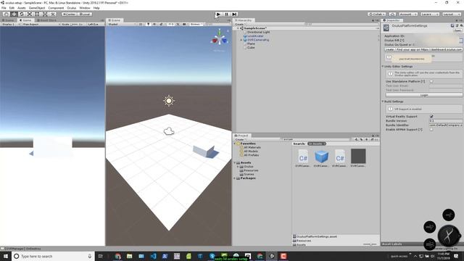
Task: Open the Collab dropdown
Action: 377,14
